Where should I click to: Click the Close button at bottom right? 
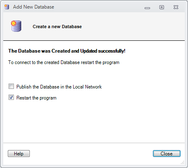pos(167,154)
